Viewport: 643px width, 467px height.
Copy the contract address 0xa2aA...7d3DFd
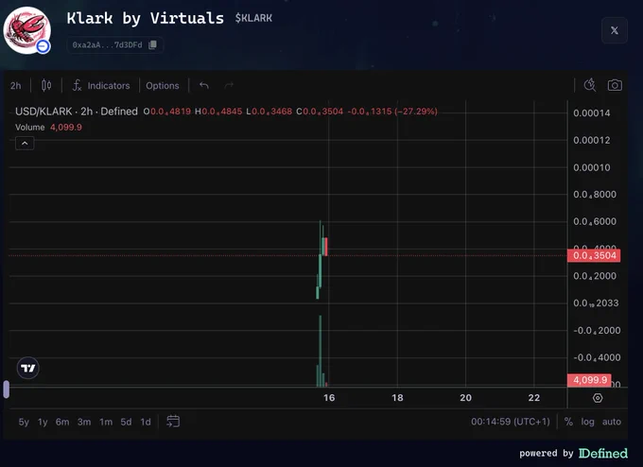[x=152, y=44]
